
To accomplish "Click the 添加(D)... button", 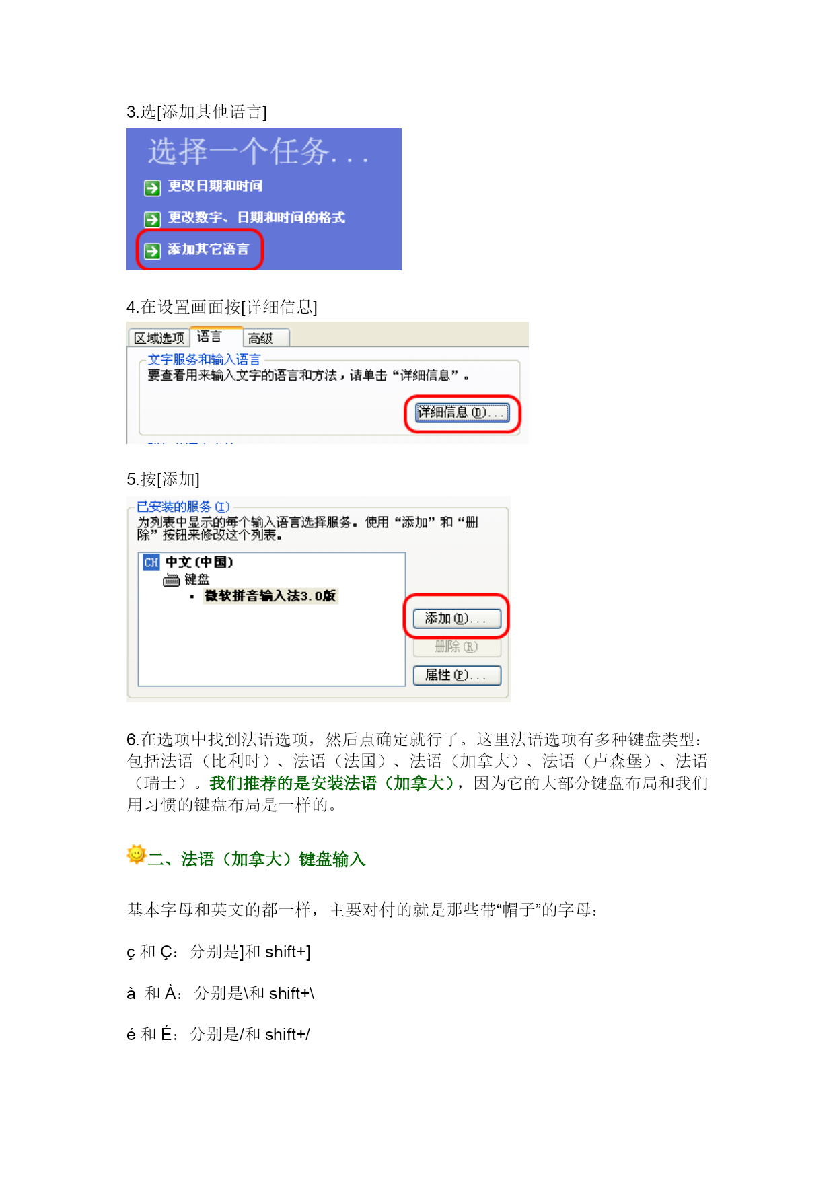I will point(457,618).
